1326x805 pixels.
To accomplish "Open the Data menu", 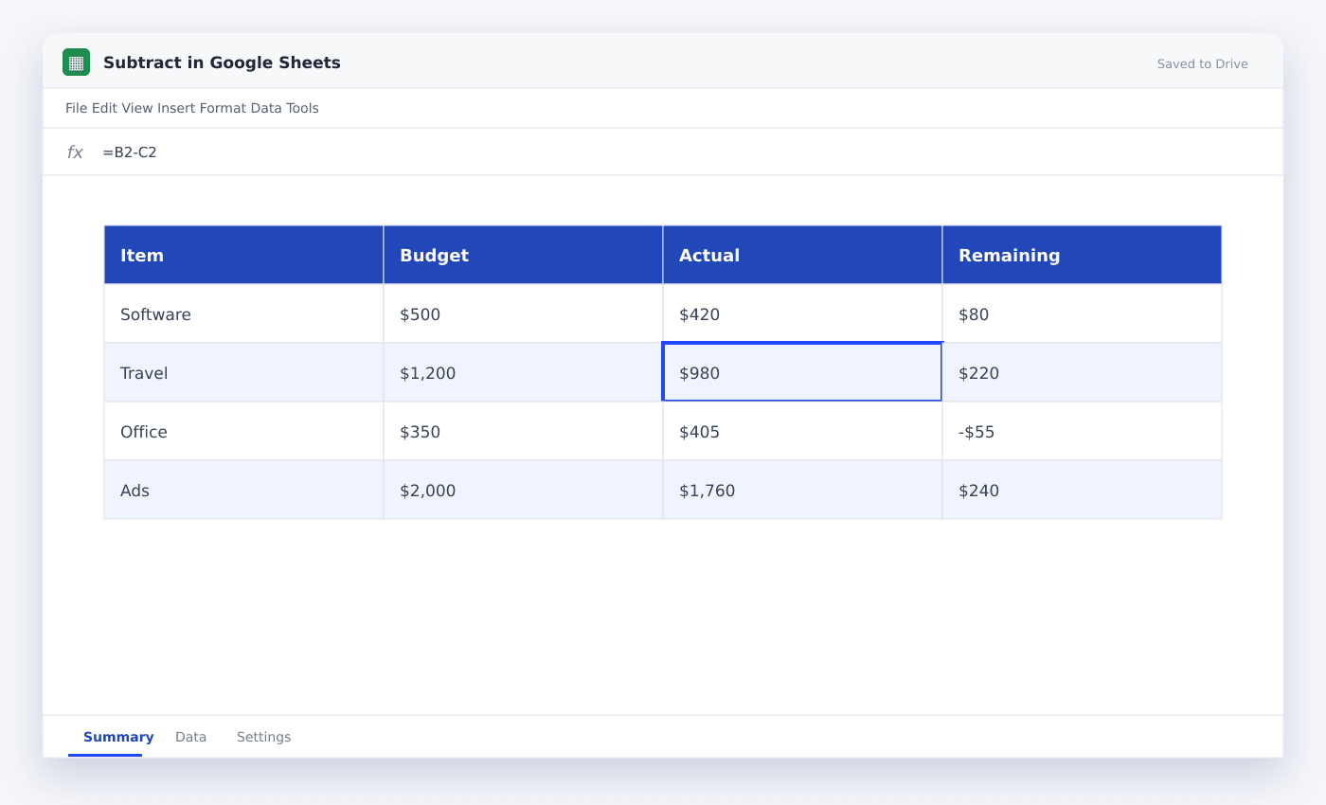I will pos(266,108).
